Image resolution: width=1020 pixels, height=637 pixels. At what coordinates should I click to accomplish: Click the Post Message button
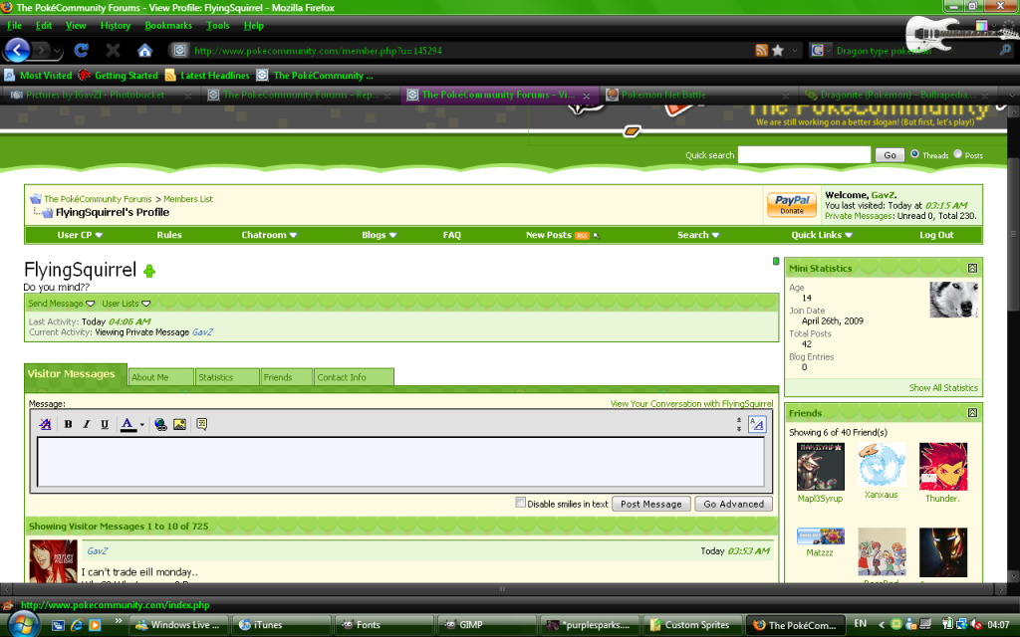[x=650, y=504]
